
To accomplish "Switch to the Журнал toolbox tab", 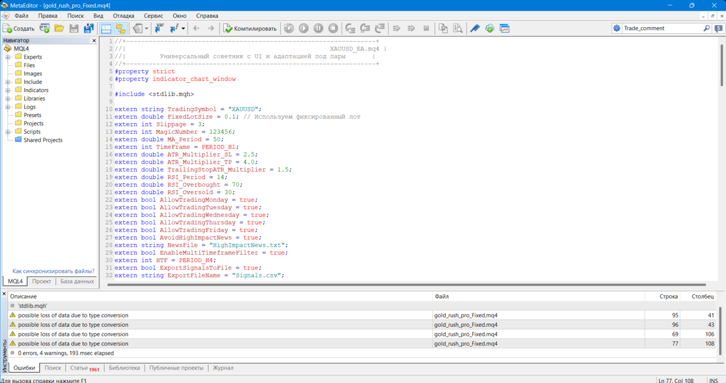I will [223, 368].
